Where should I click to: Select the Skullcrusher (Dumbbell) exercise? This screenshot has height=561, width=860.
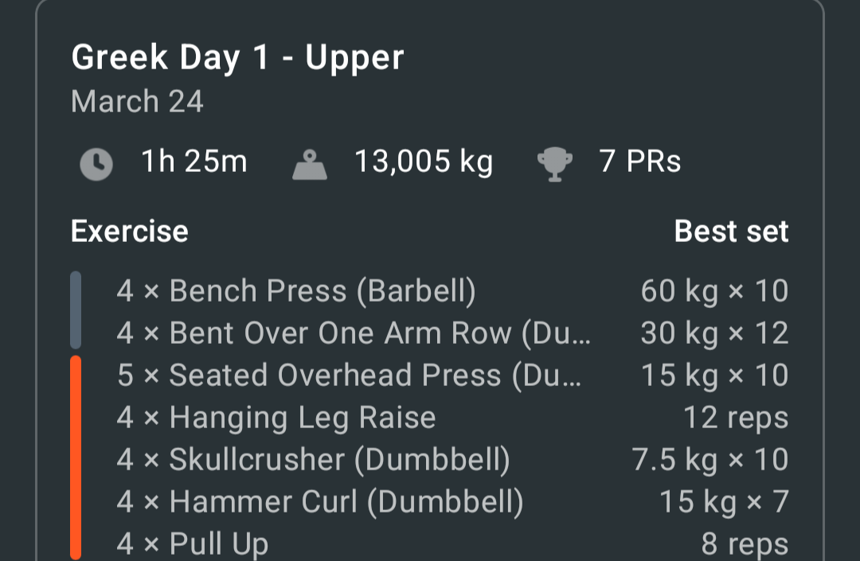click(x=429, y=460)
